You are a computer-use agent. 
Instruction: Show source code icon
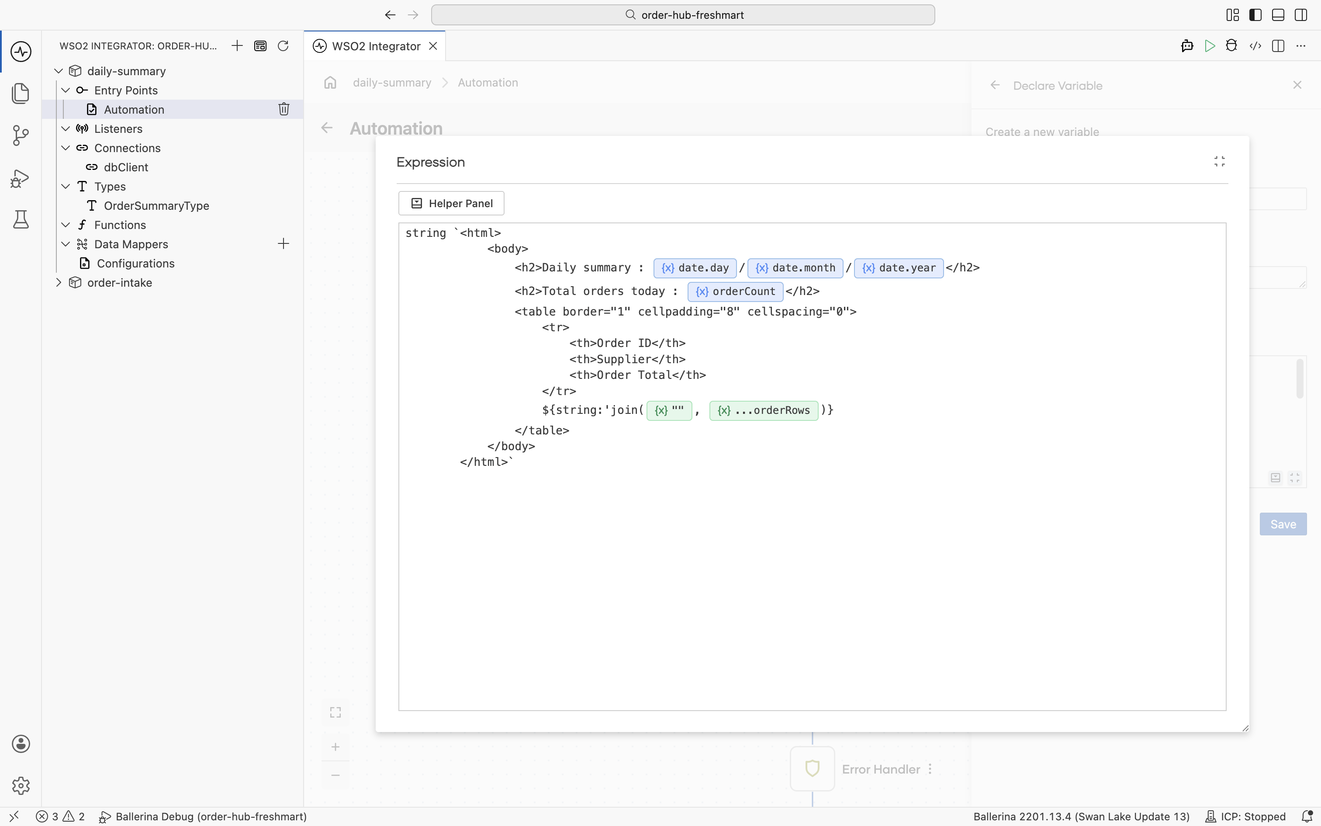click(x=1255, y=46)
